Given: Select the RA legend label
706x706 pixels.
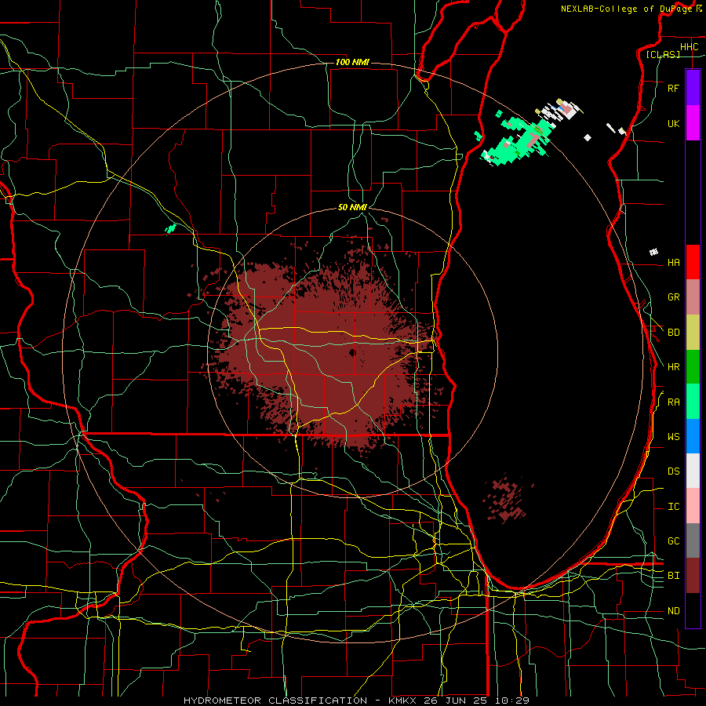Looking at the screenshot, I should (673, 402).
